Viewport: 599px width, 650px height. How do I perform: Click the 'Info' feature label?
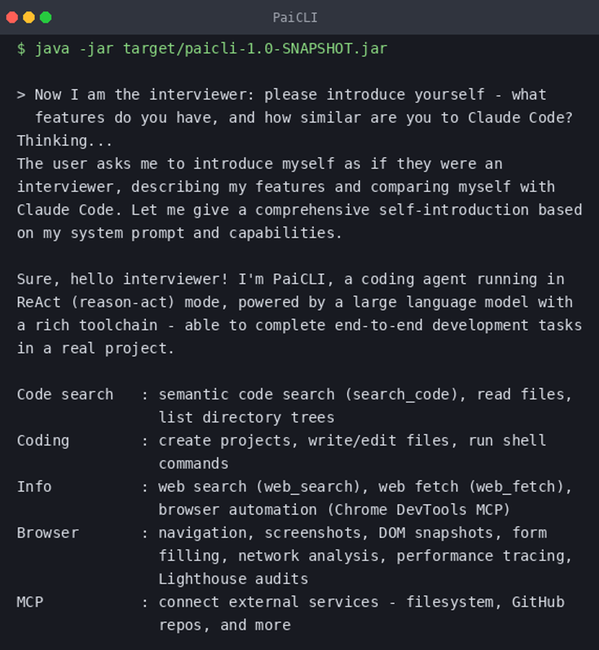34,486
